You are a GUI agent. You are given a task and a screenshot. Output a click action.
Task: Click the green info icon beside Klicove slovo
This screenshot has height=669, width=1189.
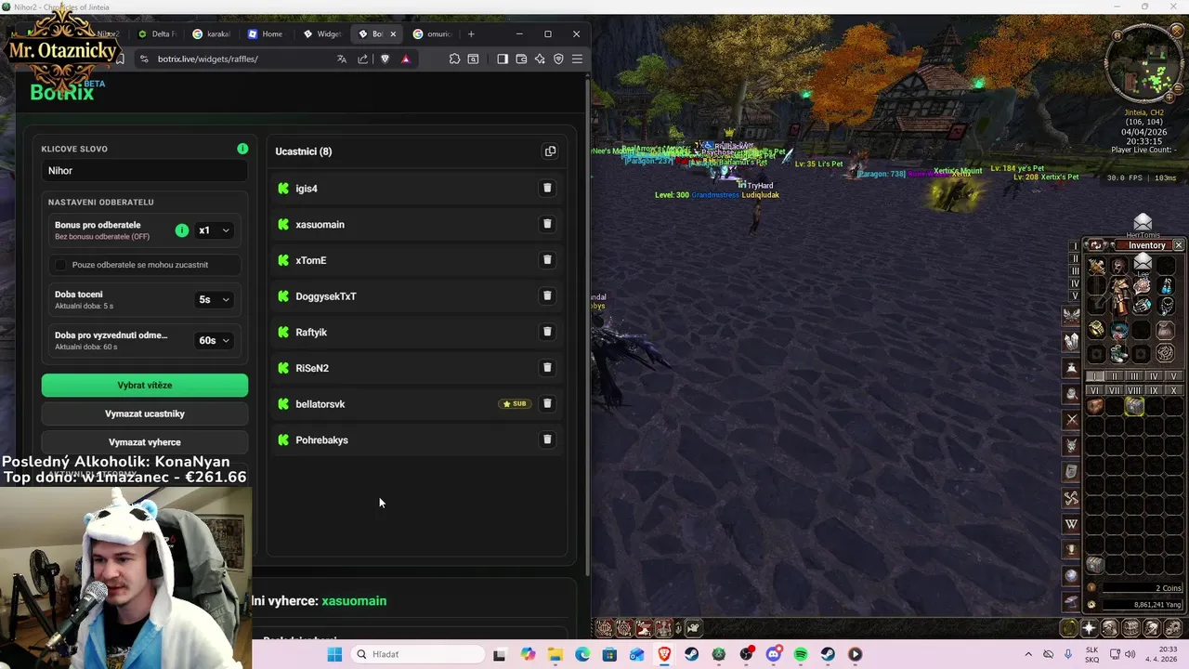(242, 149)
